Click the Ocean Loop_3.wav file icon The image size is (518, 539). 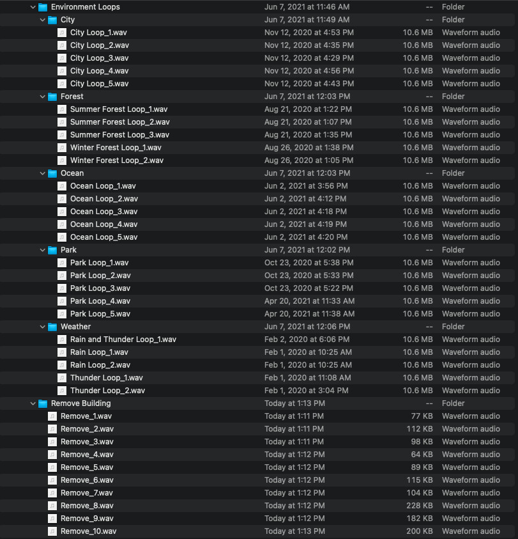point(62,212)
